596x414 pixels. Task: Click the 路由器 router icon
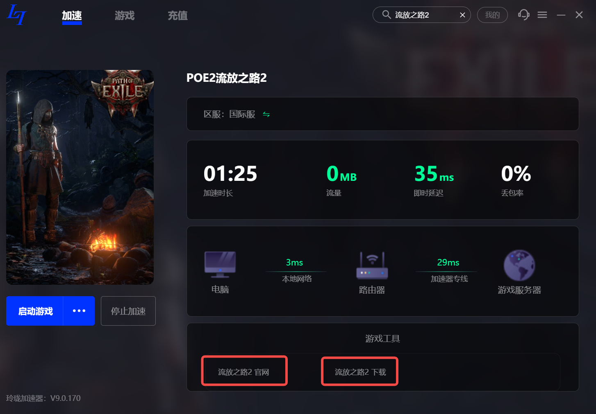[372, 265]
